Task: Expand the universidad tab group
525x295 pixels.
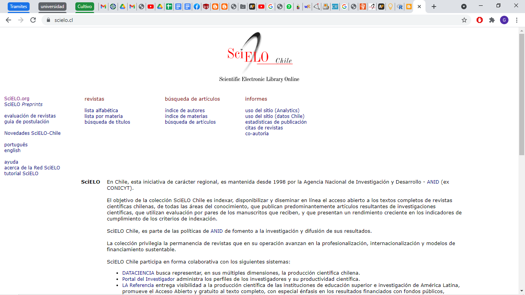Action: pos(52,7)
